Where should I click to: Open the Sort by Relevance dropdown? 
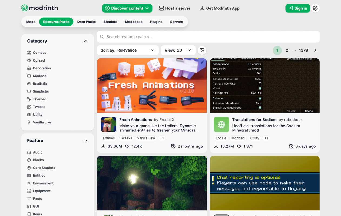coord(128,50)
